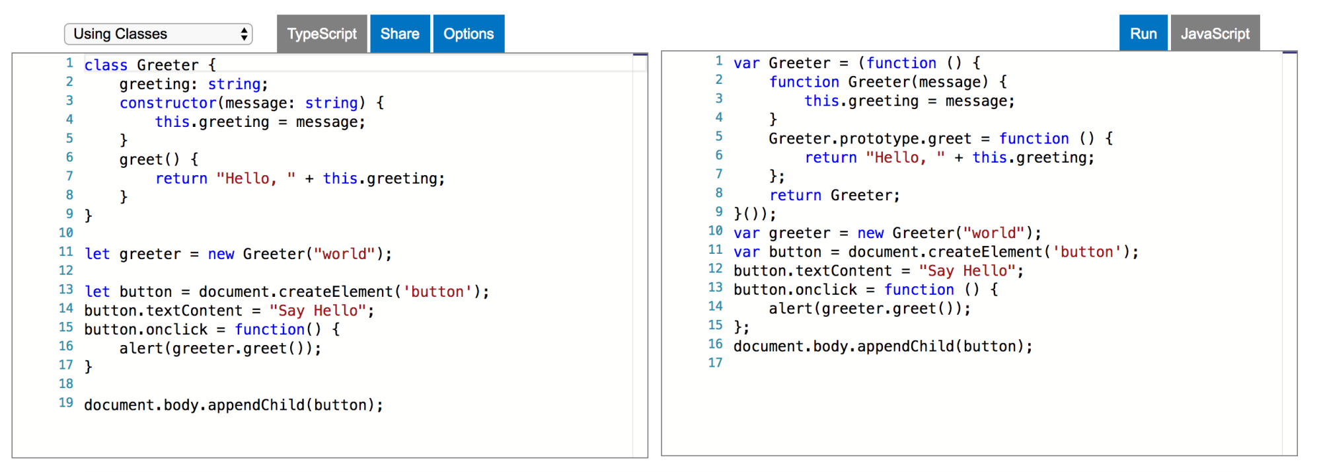1321x472 pixels.
Task: Click 'let button = document.createElement' line
Action: pos(287,292)
